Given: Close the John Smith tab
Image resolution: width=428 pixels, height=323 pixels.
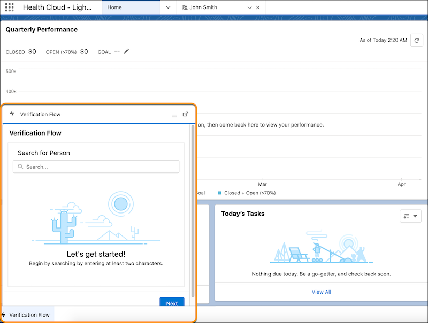Looking at the screenshot, I should [x=258, y=7].
